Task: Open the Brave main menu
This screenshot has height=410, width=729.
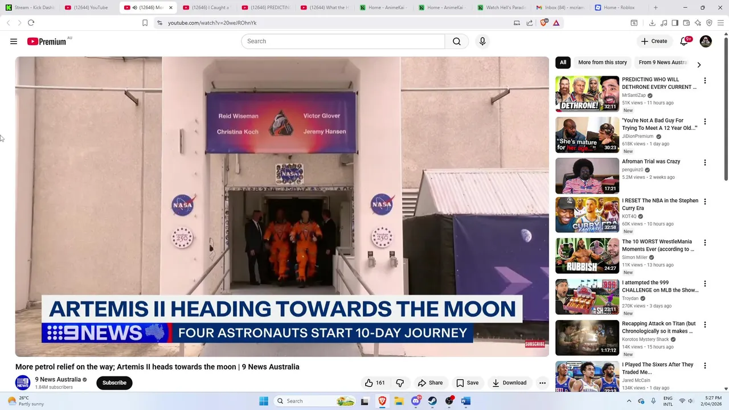Action: tap(720, 23)
